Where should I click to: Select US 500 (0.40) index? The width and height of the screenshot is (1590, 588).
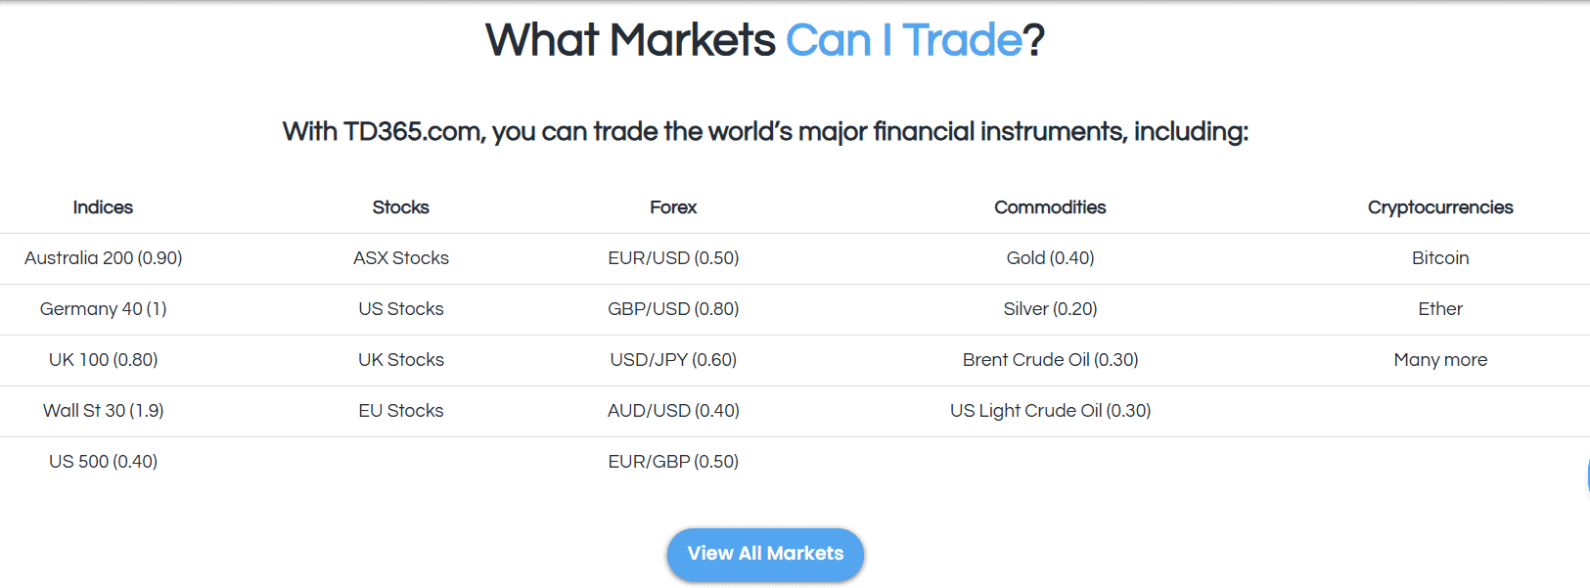coord(104,462)
